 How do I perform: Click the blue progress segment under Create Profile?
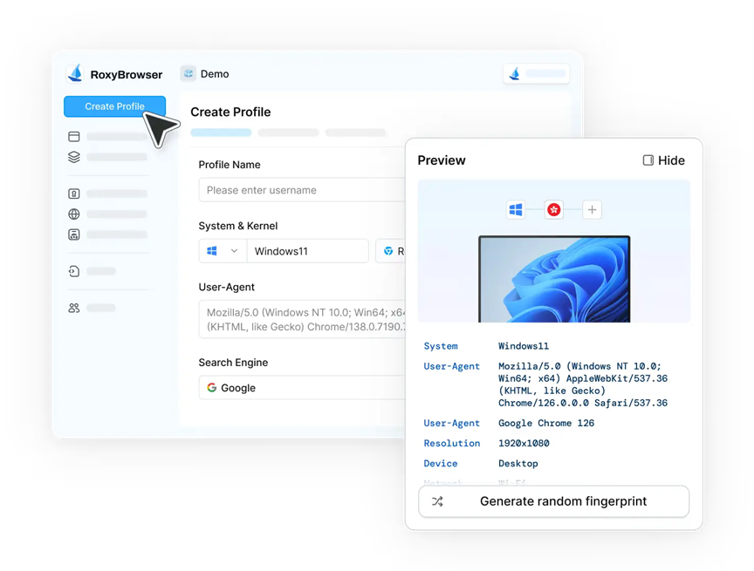[220, 133]
